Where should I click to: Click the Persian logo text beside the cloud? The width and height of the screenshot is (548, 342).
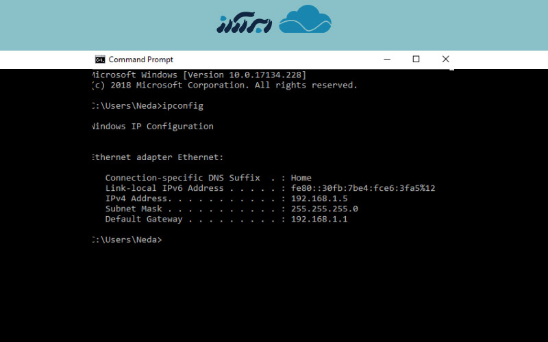tap(244, 22)
